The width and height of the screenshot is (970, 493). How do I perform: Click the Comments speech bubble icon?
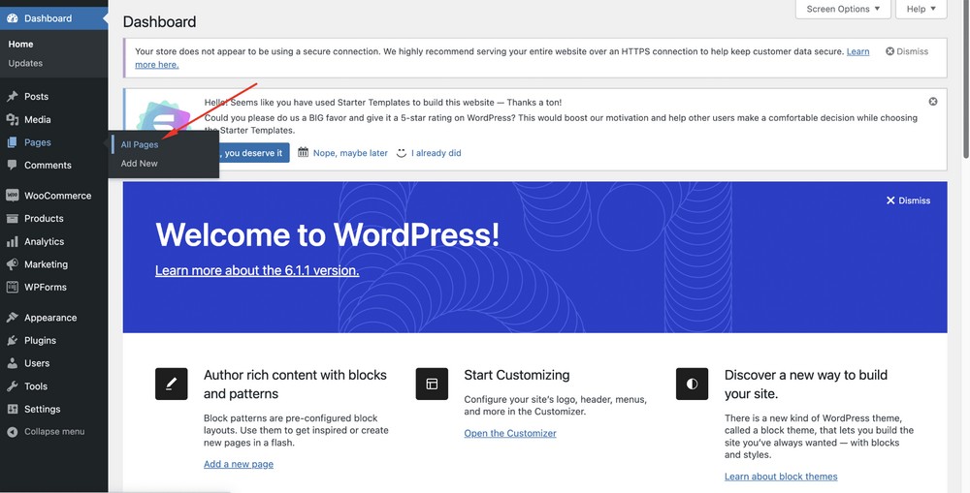click(13, 166)
